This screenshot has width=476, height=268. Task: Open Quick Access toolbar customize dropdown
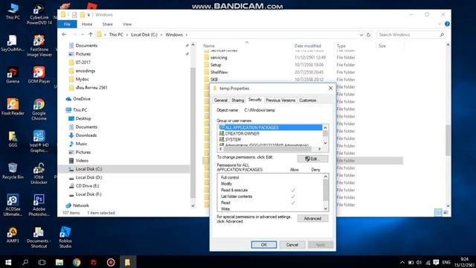[x=89, y=15]
